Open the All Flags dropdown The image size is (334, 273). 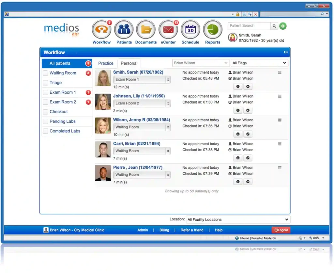coord(259,63)
